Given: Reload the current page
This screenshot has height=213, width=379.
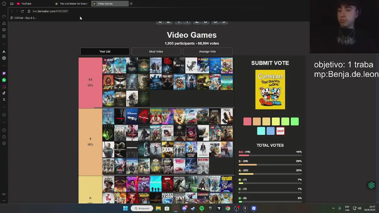Looking at the screenshot, I should [22, 11].
